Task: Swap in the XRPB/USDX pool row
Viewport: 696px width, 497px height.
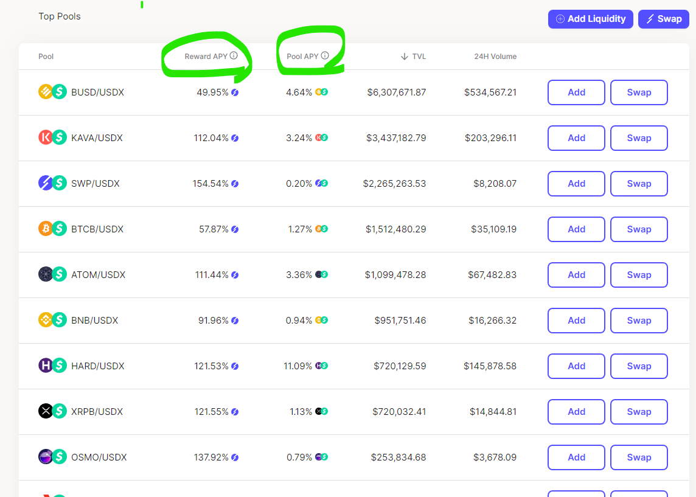Action: [639, 412]
